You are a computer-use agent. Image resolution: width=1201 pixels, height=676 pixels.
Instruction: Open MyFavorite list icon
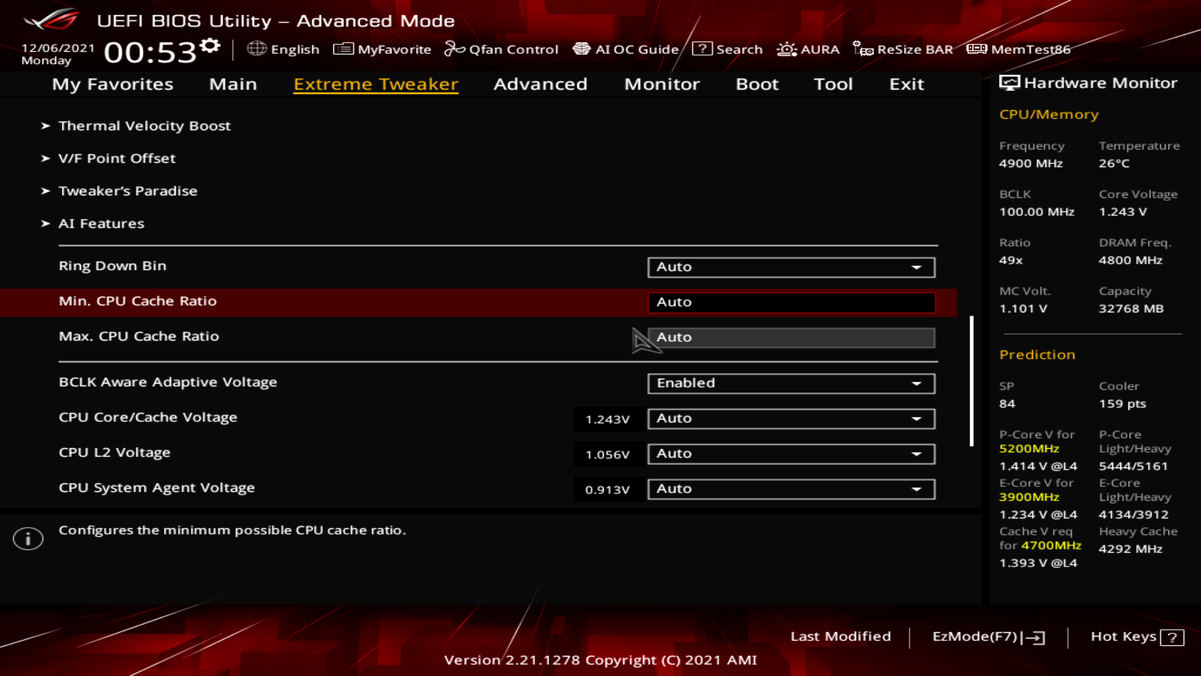coord(343,49)
